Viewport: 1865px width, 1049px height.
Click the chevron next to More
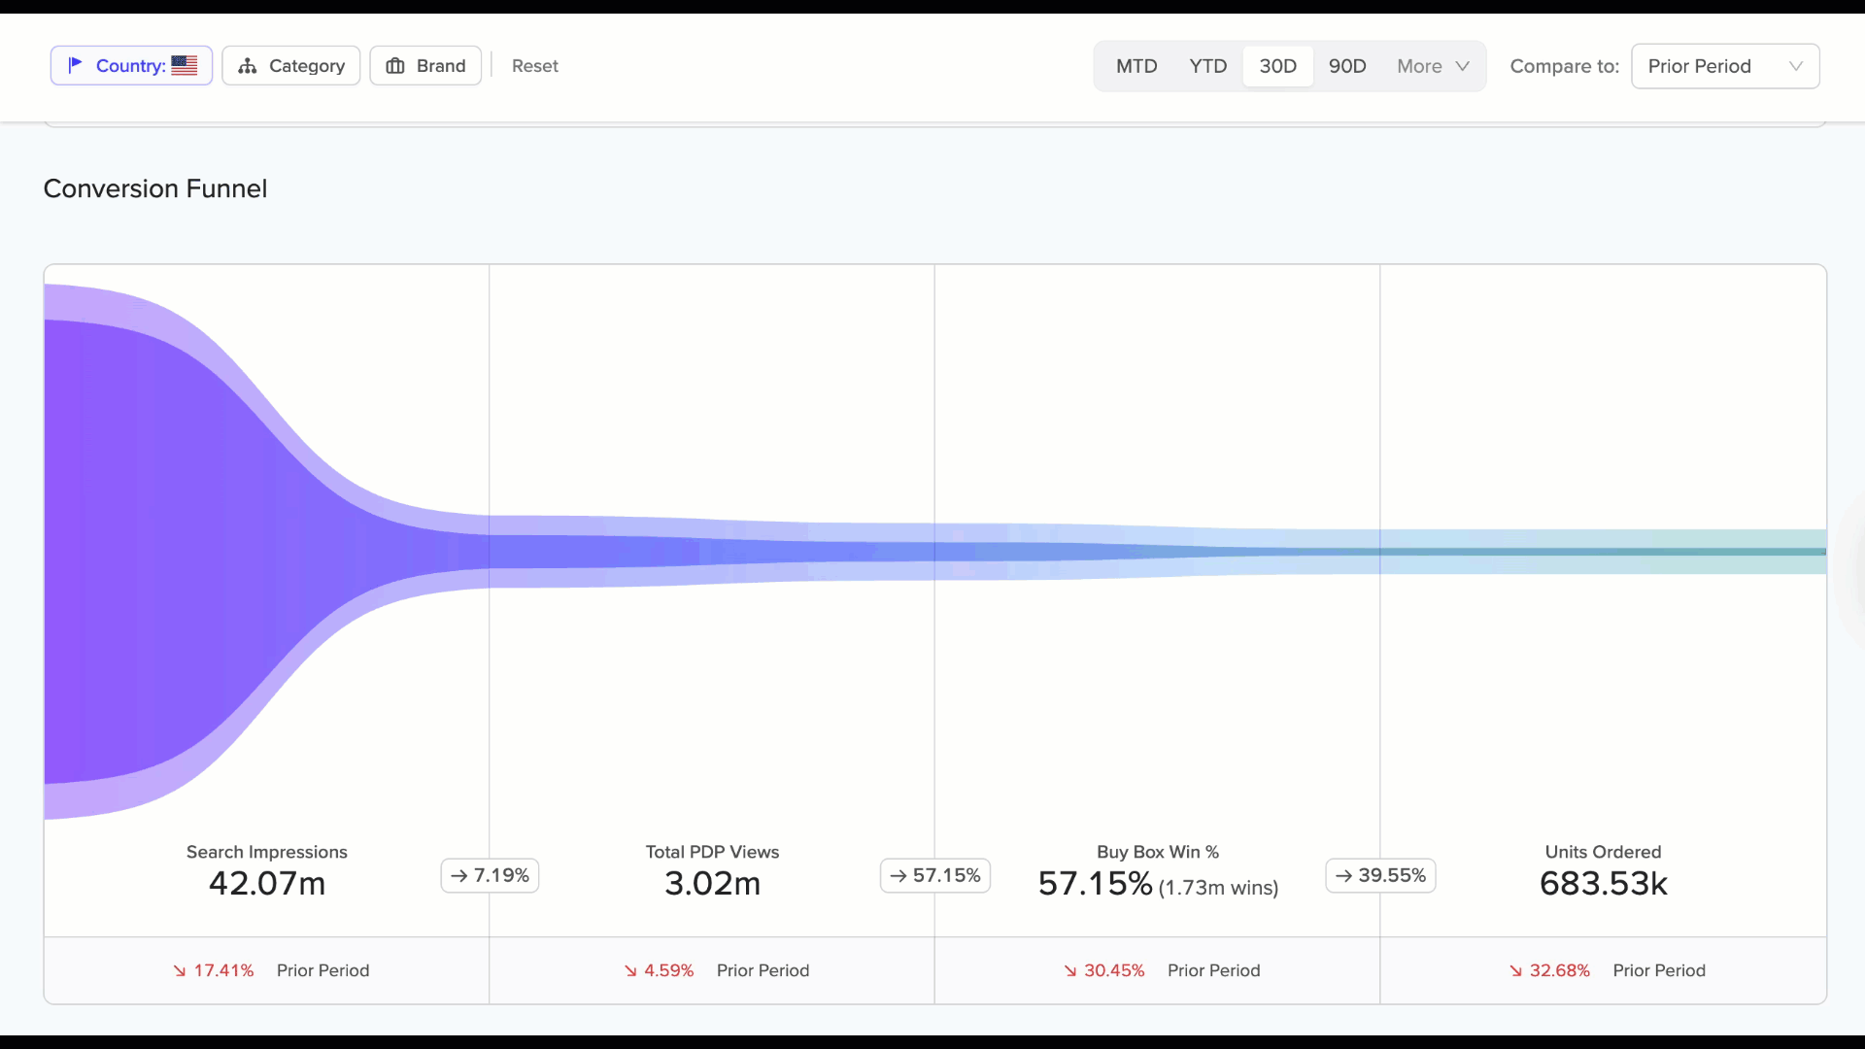click(x=1462, y=66)
